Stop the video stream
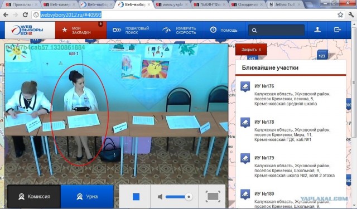Screen dimensions: 357x209 (x=136, y=197)
